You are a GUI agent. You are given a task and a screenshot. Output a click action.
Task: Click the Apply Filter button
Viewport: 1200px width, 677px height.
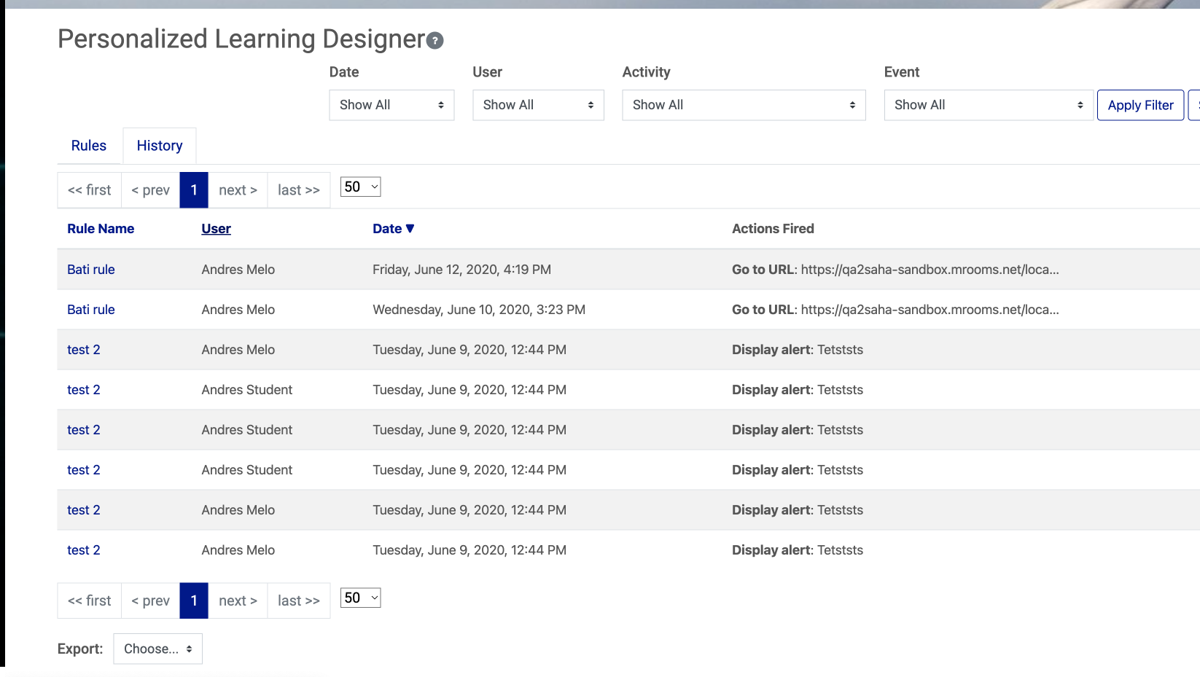coord(1140,105)
